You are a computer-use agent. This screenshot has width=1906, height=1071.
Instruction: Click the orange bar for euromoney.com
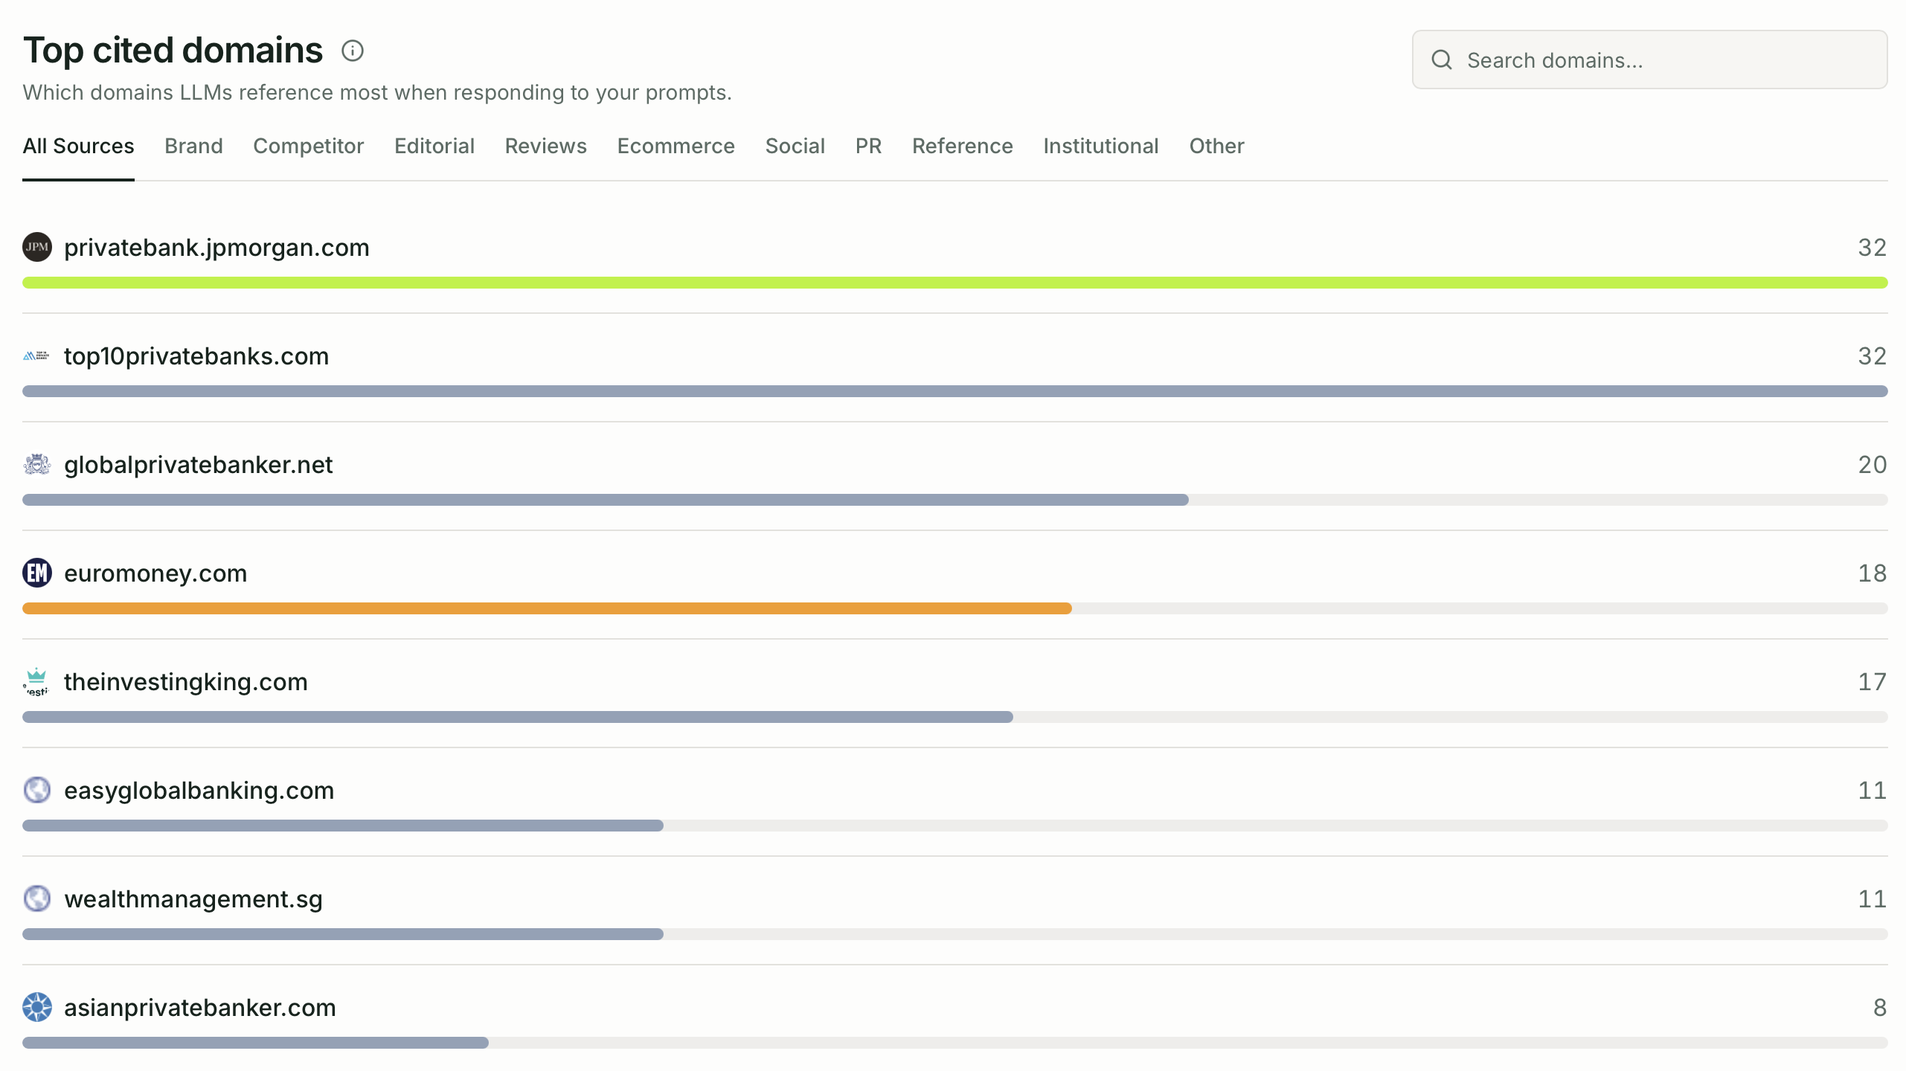pyautogui.click(x=547, y=608)
